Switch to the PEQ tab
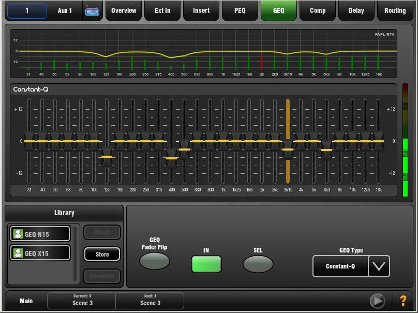 (240, 11)
